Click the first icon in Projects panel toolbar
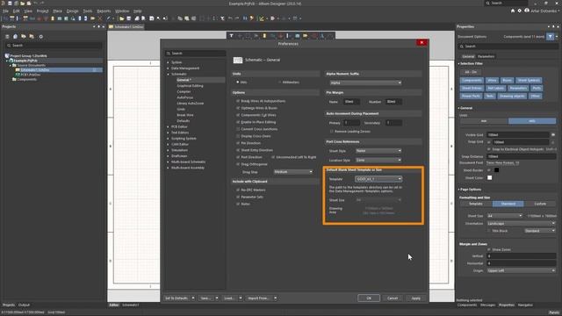The height and width of the screenshot is (316, 562). pyautogui.click(x=7, y=37)
